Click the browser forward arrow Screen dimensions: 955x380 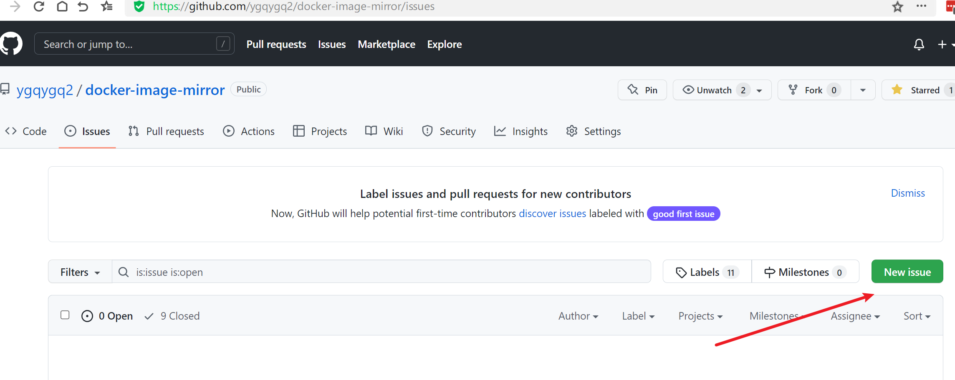point(15,6)
